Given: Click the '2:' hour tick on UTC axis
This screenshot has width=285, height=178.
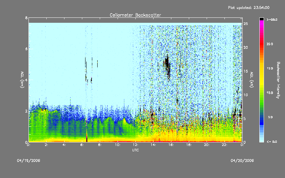Looking at the screenshot, I should (46, 145).
